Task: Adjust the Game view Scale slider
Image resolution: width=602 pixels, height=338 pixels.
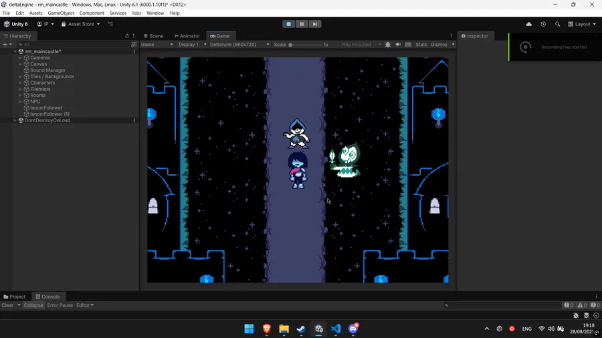Action: tap(305, 45)
